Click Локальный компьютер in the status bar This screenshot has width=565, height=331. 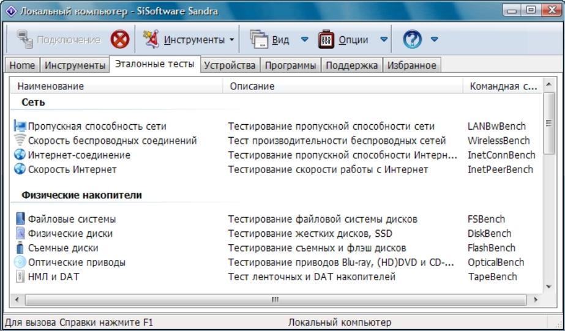click(340, 322)
